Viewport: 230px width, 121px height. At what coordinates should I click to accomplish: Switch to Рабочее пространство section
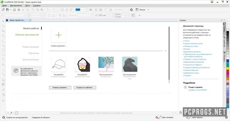point(27,35)
